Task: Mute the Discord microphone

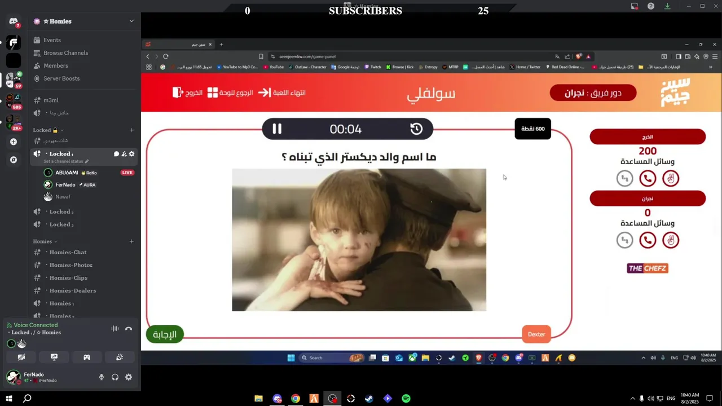Action: coord(102,377)
